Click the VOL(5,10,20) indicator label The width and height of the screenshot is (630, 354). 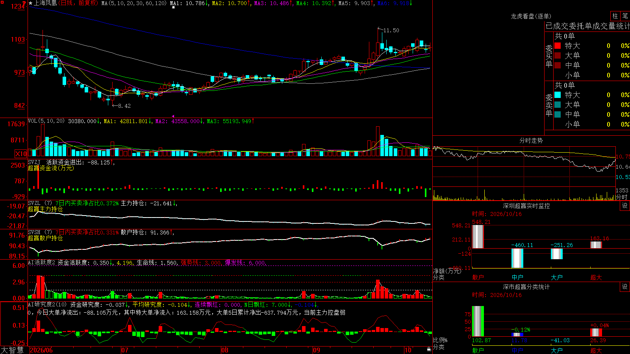[x=46, y=121]
